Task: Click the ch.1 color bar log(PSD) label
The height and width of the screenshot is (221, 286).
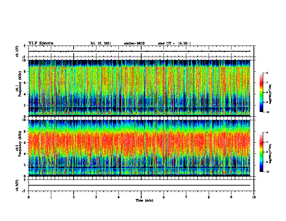Action: point(270,94)
